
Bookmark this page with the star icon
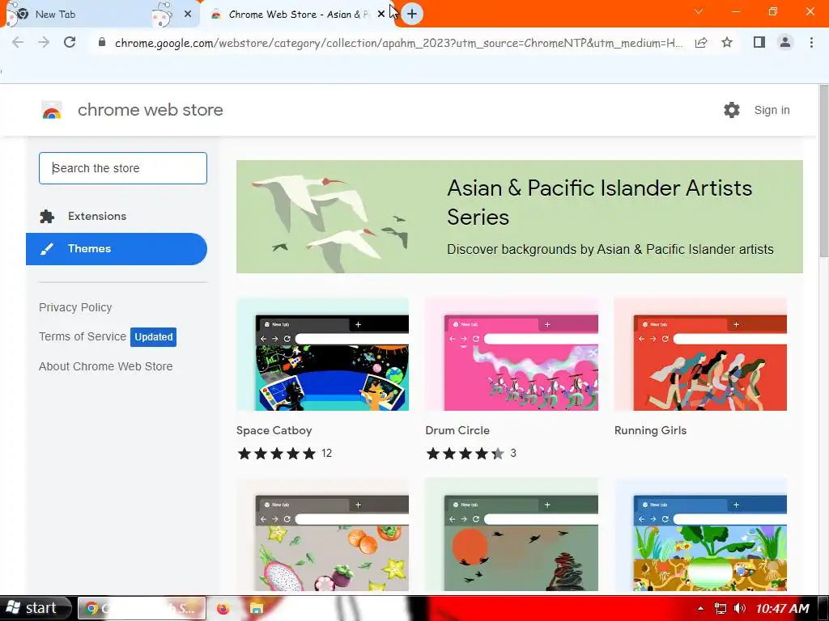tap(727, 42)
